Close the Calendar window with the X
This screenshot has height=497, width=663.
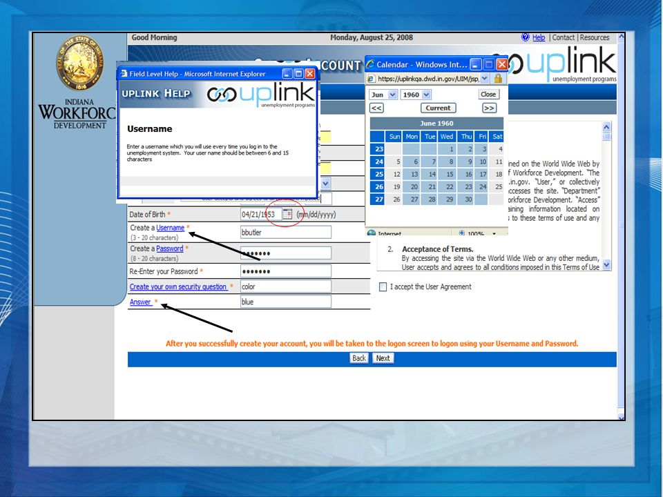tap(501, 64)
